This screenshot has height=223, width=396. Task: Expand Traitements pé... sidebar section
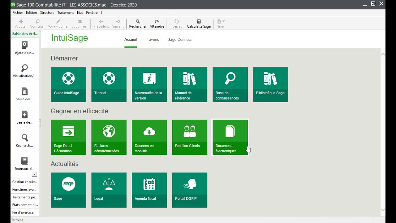[25, 197]
